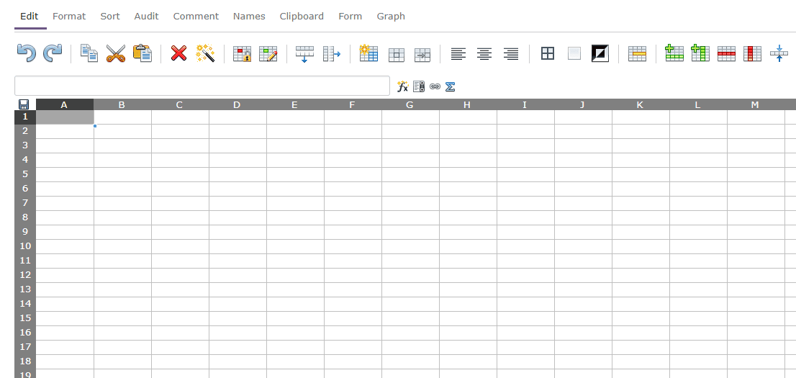The image size is (796, 378).
Task: Click the formula input field
Action: (202, 86)
